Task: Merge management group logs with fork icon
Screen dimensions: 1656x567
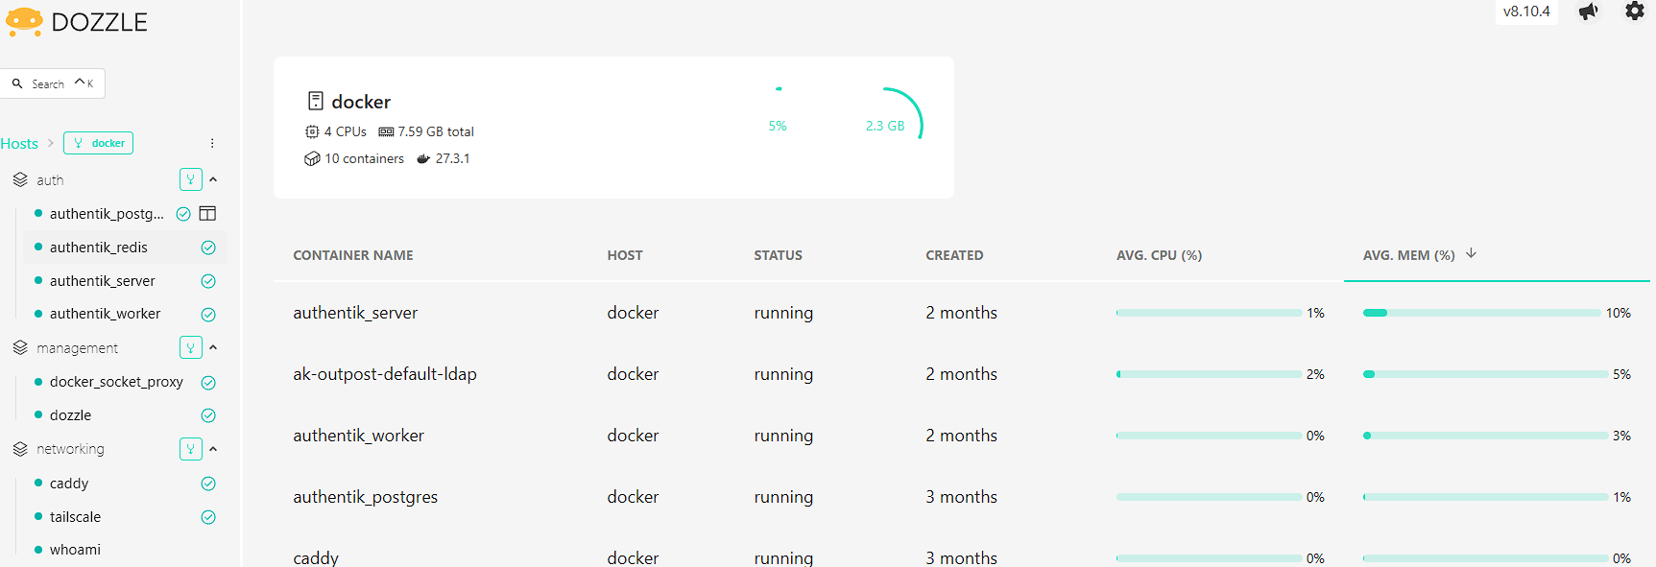Action: point(191,347)
